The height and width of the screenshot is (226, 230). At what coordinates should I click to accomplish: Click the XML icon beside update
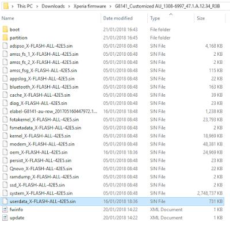tap(5, 218)
